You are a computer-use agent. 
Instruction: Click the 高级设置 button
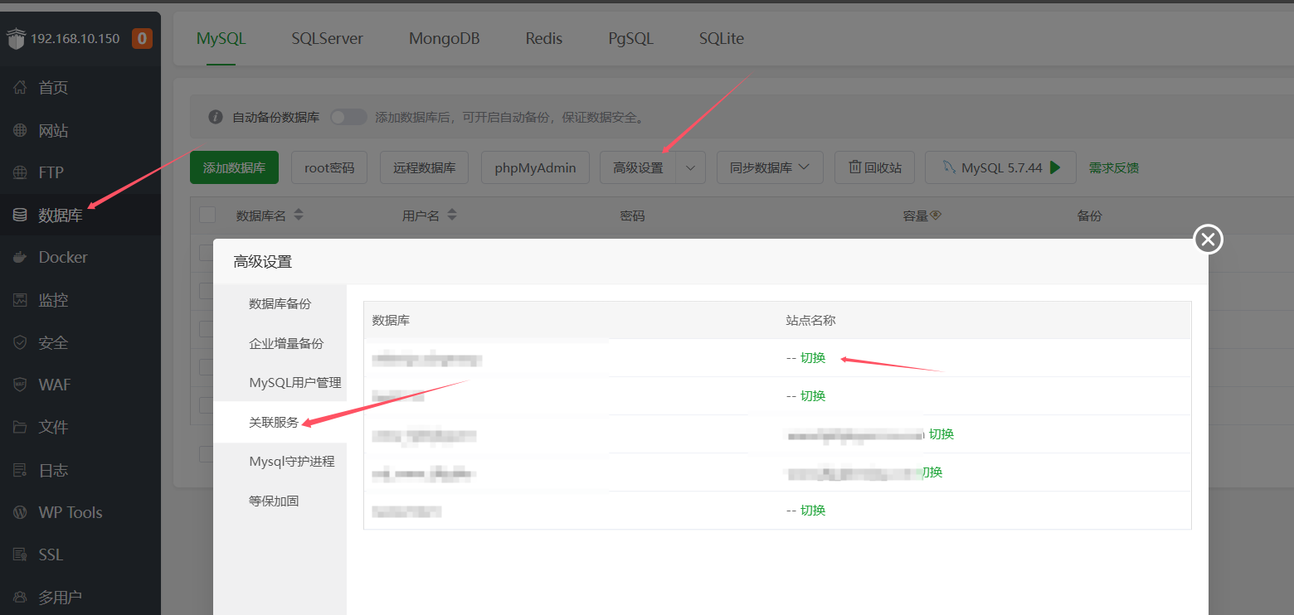click(x=638, y=167)
